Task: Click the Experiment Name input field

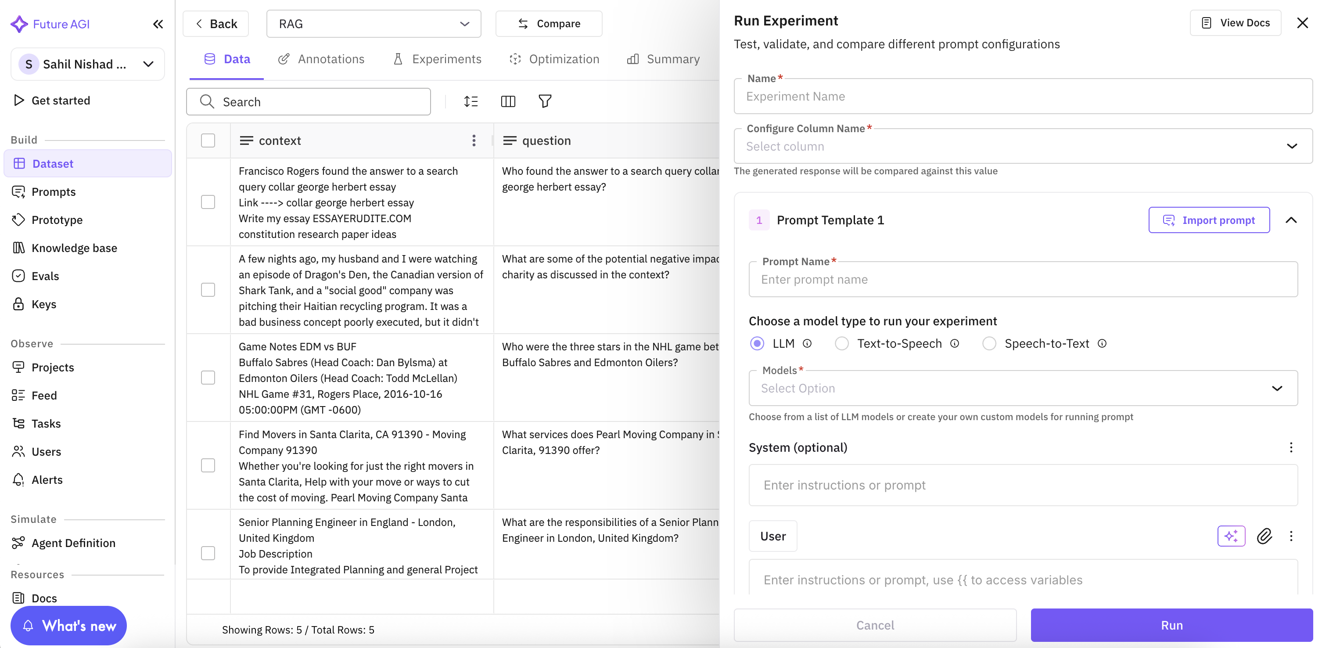Action: pyautogui.click(x=1023, y=97)
